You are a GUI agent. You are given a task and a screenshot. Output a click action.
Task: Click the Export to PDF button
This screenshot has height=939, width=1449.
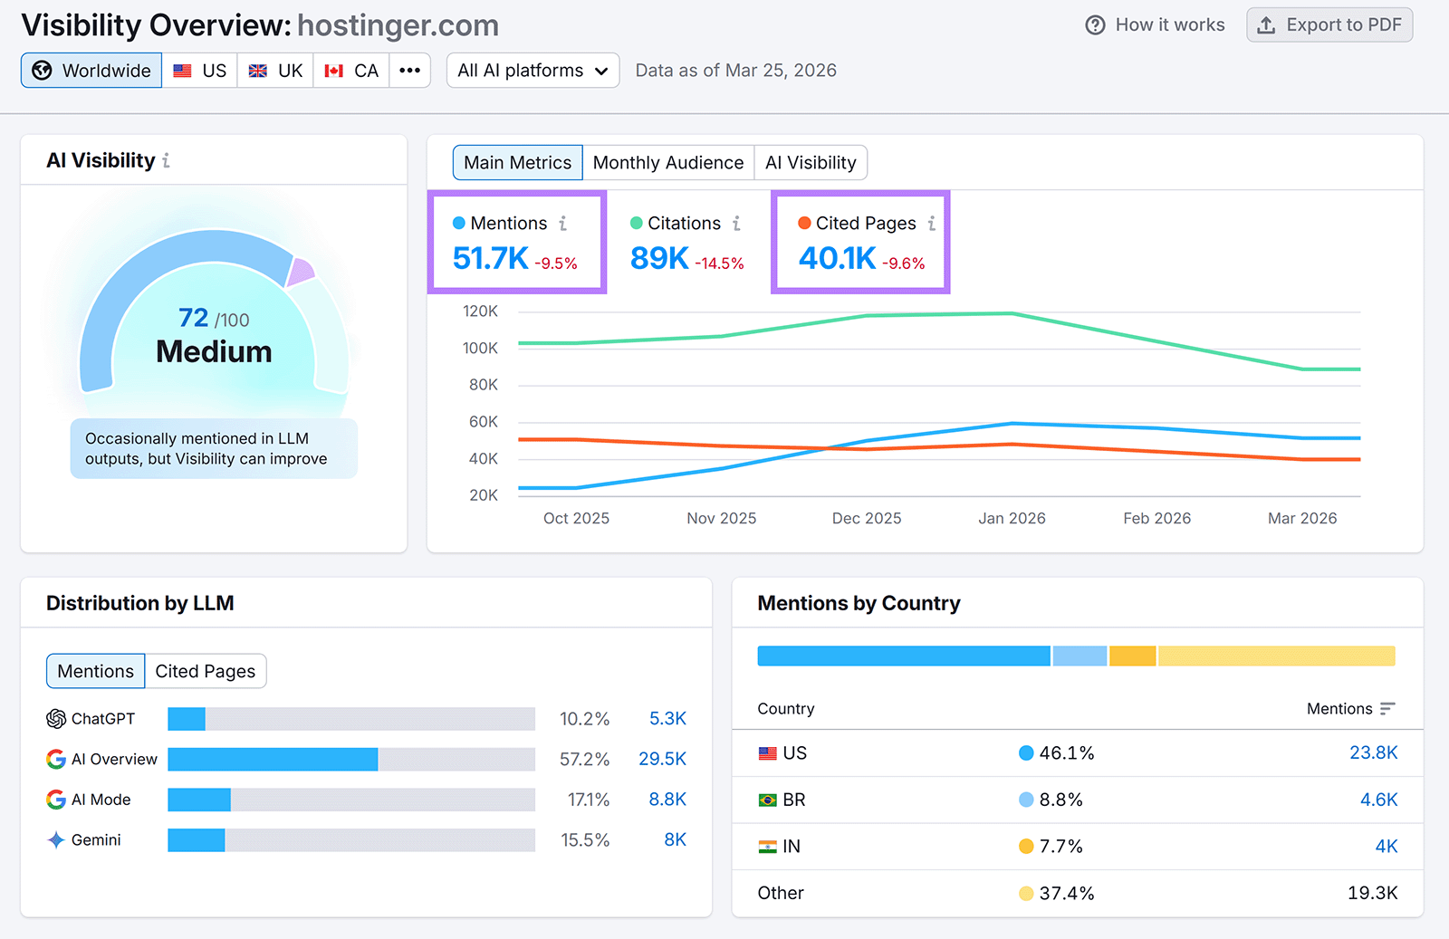click(1329, 24)
